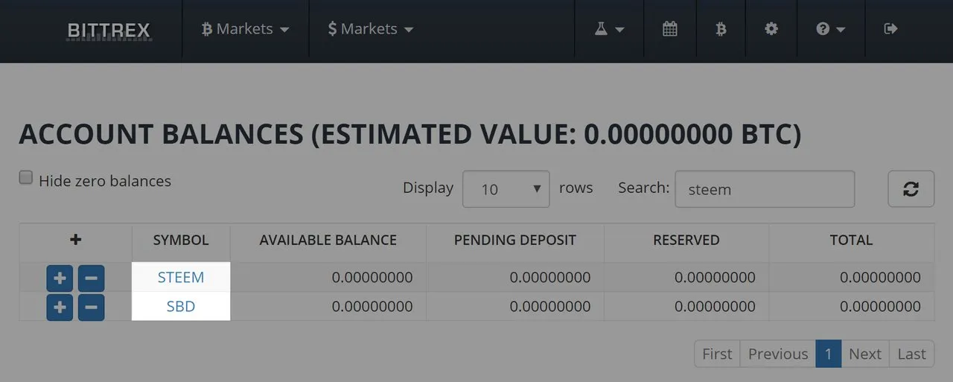
Task: Open the Bitcoin Markets dropdown
Action: pyautogui.click(x=245, y=29)
